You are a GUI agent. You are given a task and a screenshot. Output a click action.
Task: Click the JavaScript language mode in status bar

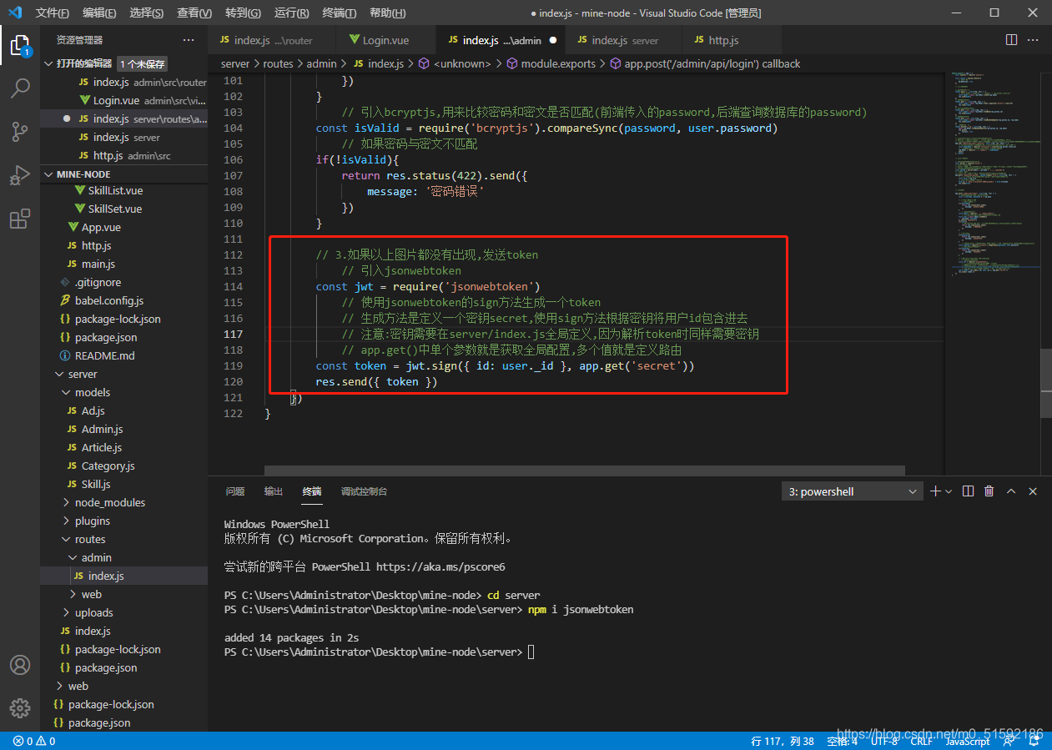click(x=967, y=741)
